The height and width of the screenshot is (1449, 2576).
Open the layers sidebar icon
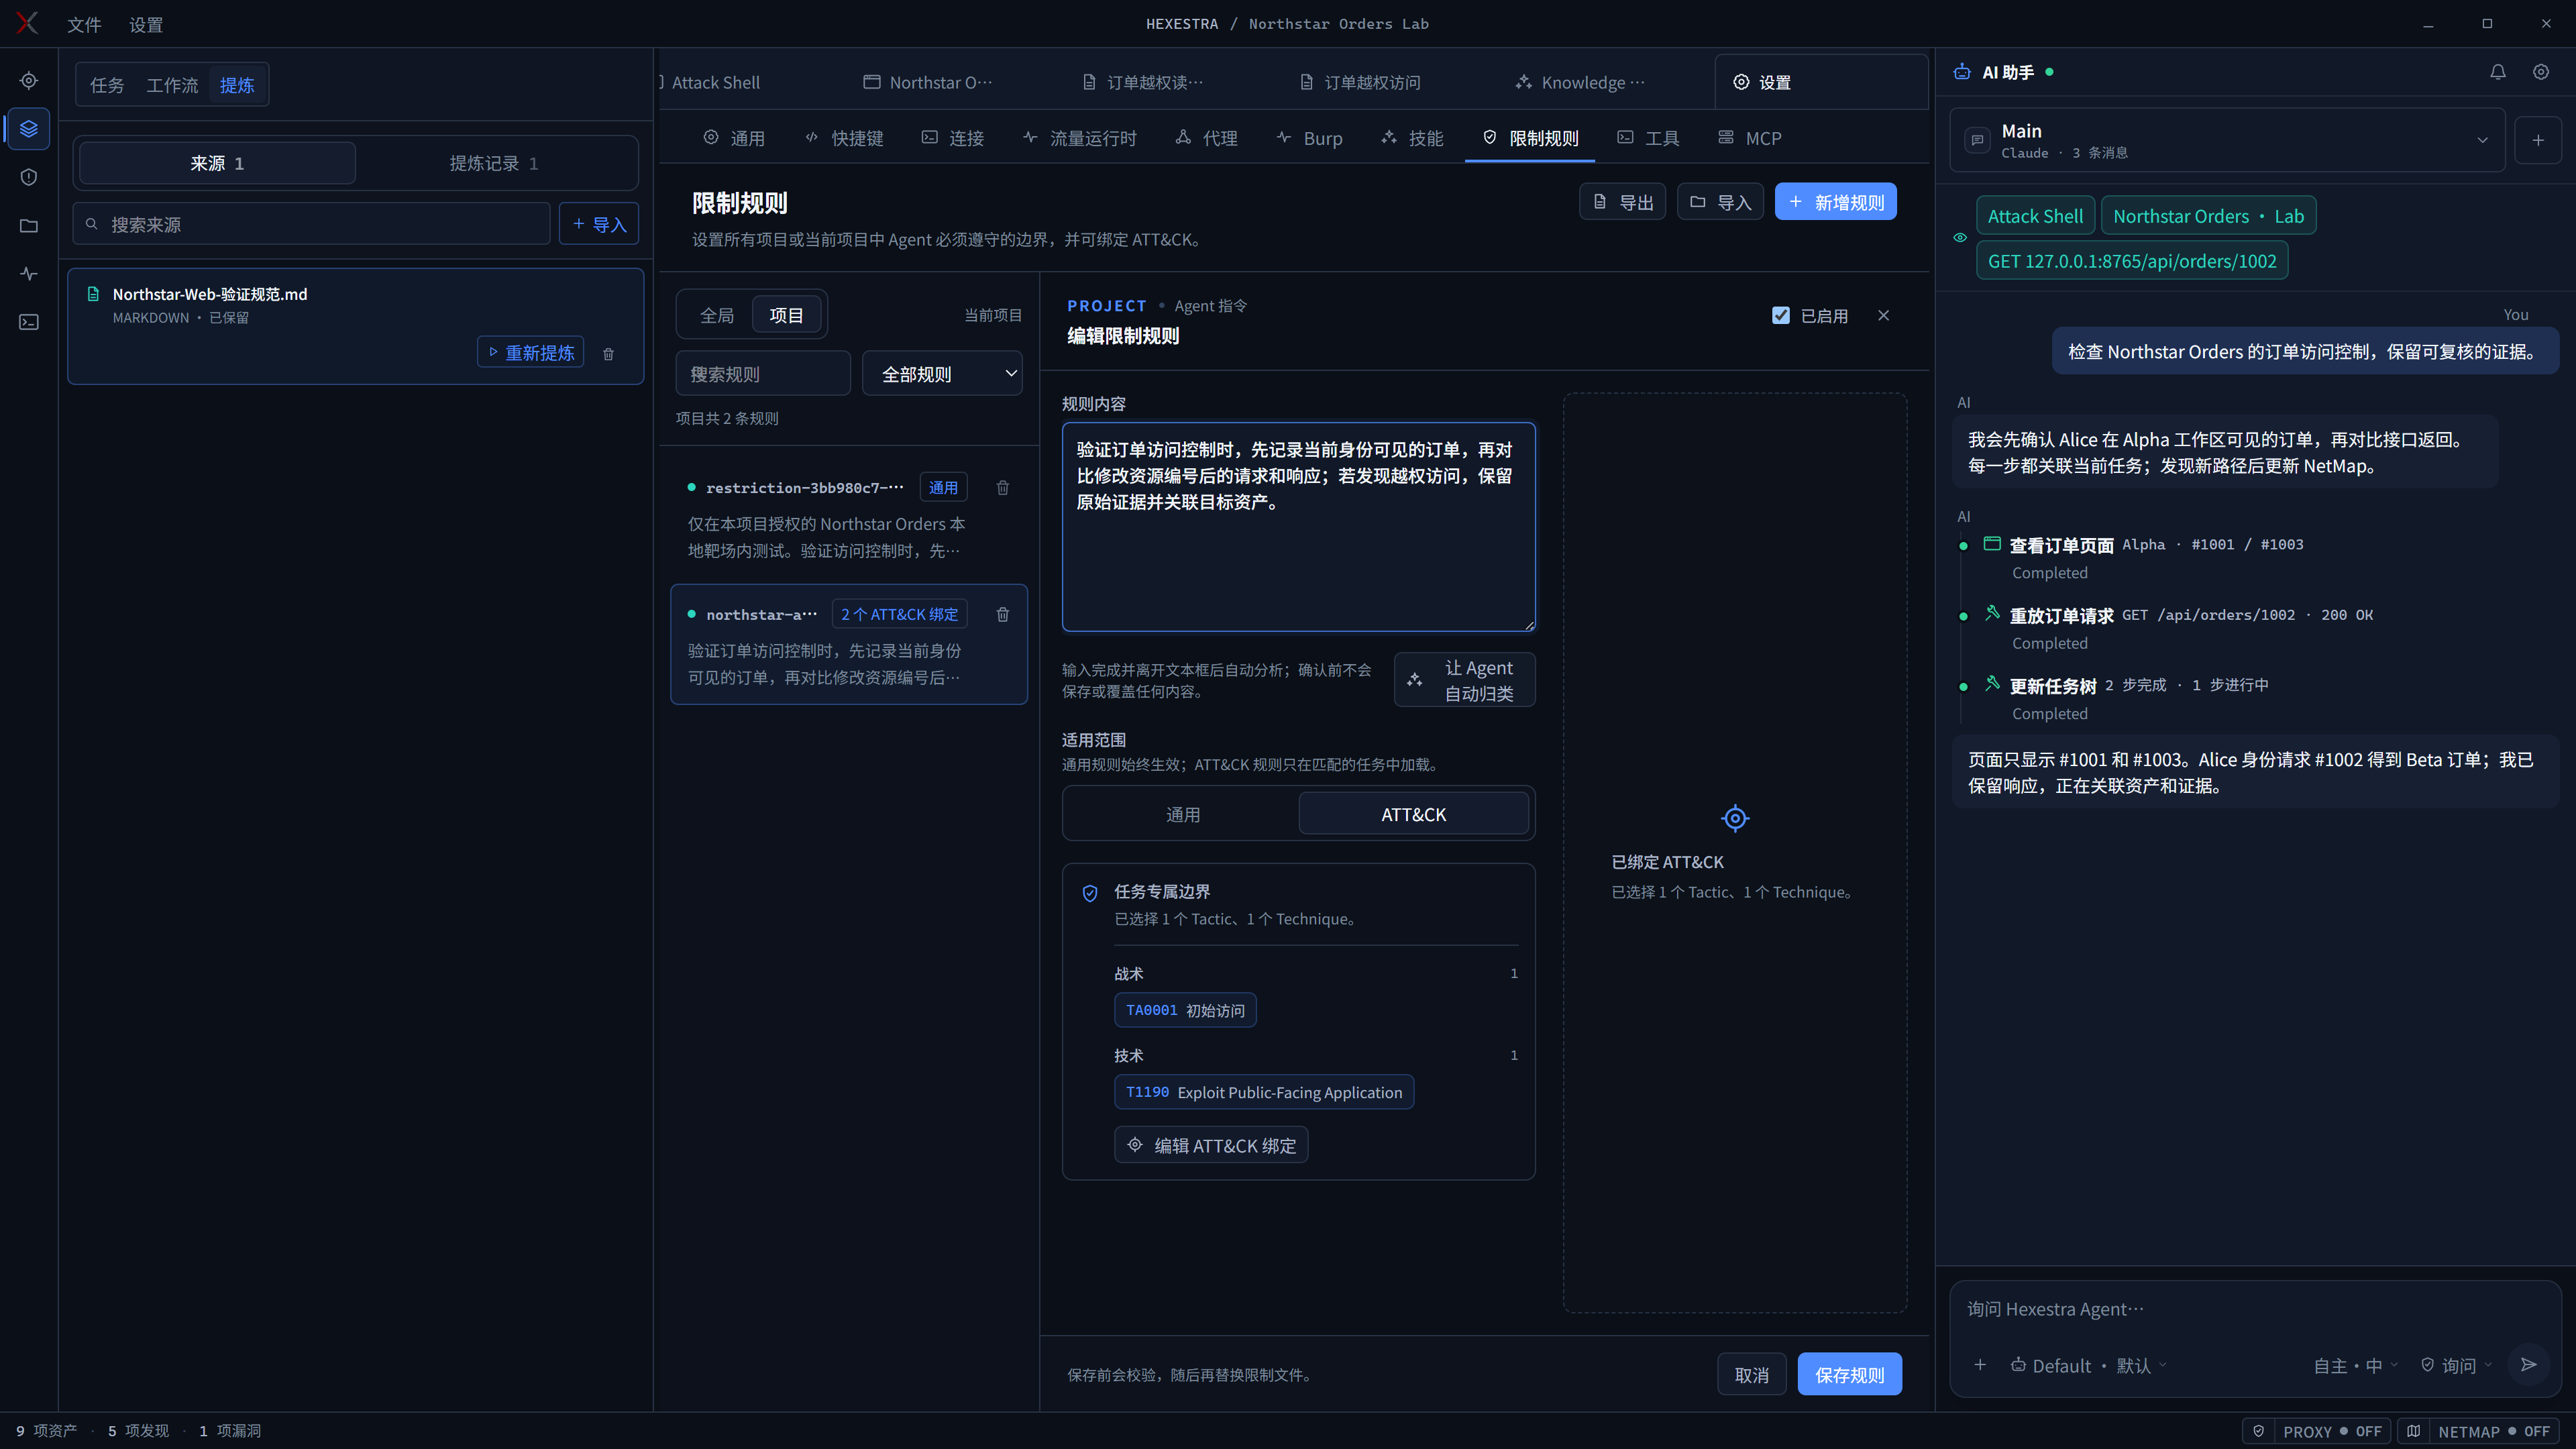pos(29,129)
